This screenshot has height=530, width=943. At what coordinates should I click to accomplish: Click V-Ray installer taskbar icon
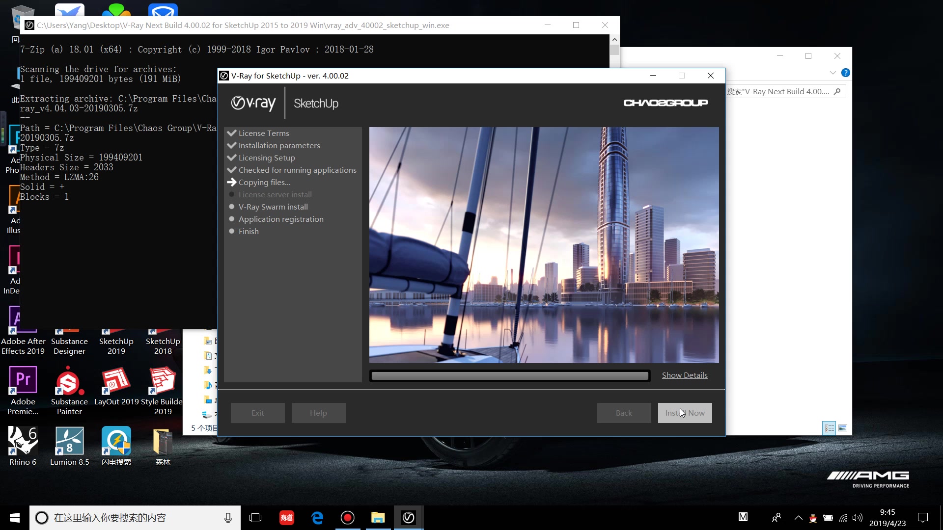pyautogui.click(x=408, y=518)
